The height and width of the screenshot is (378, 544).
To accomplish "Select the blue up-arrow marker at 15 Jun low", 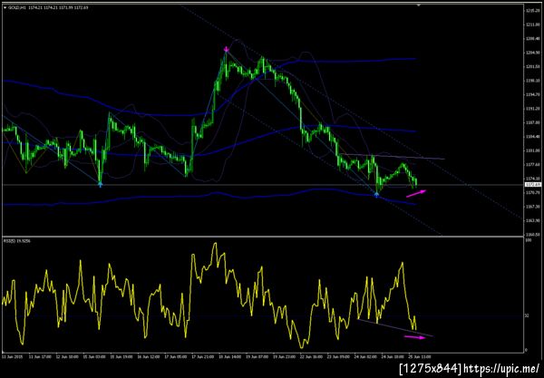I will point(101,185).
